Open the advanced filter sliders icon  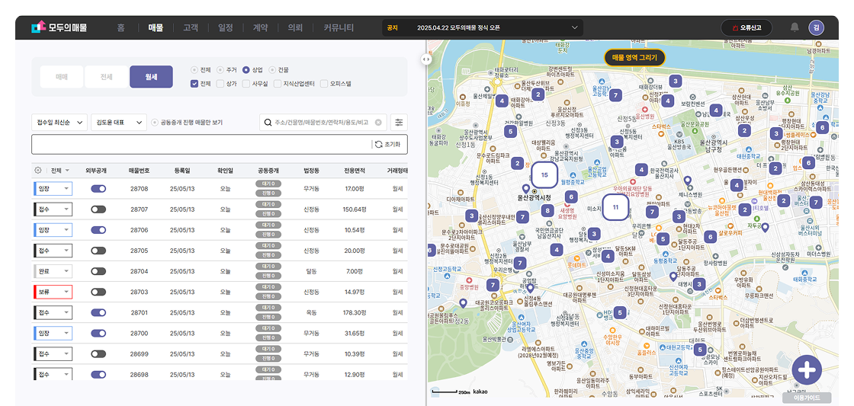(x=400, y=123)
